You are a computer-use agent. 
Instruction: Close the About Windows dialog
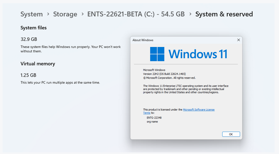pyautogui.click(x=238, y=40)
